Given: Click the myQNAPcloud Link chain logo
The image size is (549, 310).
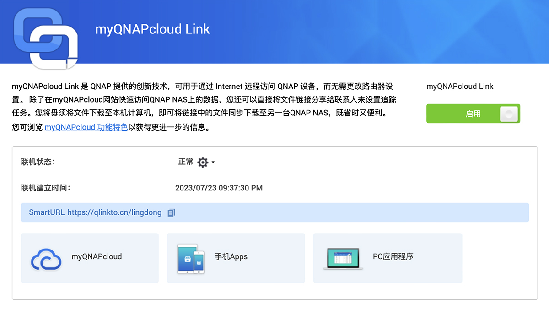Looking at the screenshot, I should click(x=45, y=38).
